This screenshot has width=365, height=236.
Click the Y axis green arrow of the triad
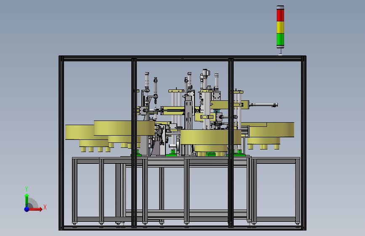pos(27,200)
